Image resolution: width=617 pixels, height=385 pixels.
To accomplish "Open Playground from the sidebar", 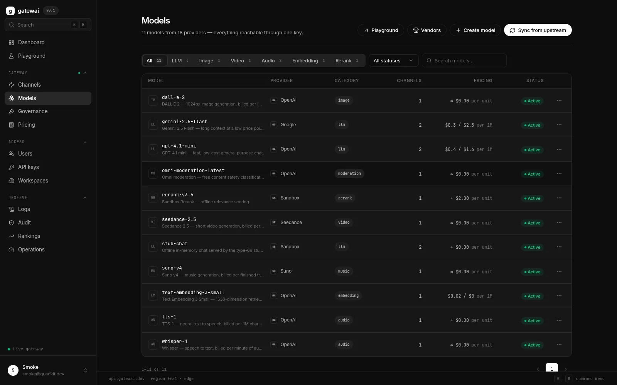I will pos(48,56).
